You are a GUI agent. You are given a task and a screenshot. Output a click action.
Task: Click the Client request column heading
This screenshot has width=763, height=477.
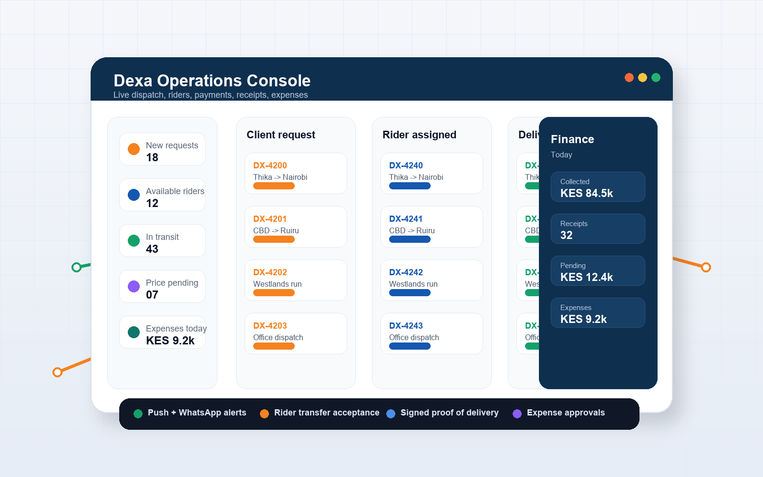tap(281, 135)
